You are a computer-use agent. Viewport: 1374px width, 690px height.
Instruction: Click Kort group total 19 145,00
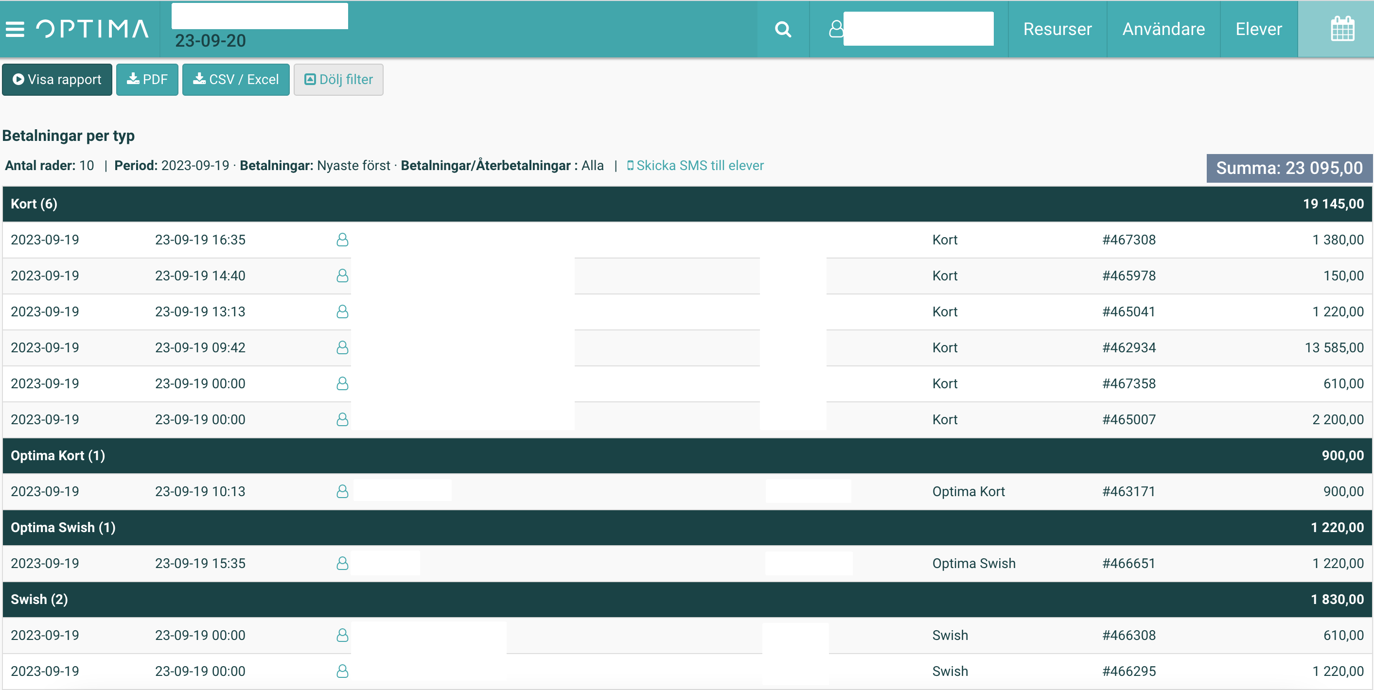click(1333, 204)
